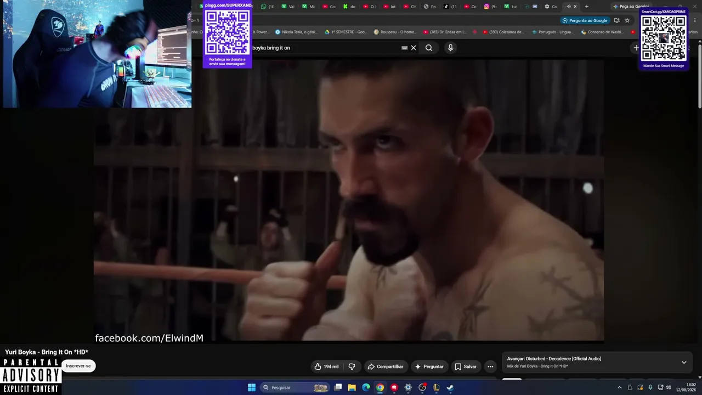
Task: Dislike the Yuri Boyka video
Action: point(352,366)
